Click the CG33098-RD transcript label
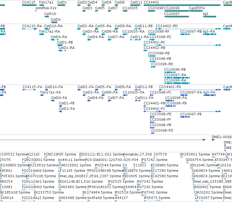Viewport: 232px width, 202px height. point(162,64)
